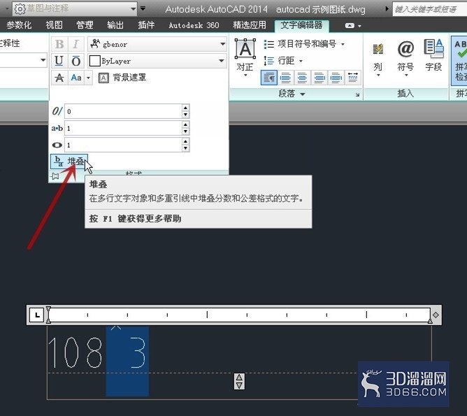Viewport: 467px width, 416px height.
Task: Pin the Format panel open
Action: [55, 176]
